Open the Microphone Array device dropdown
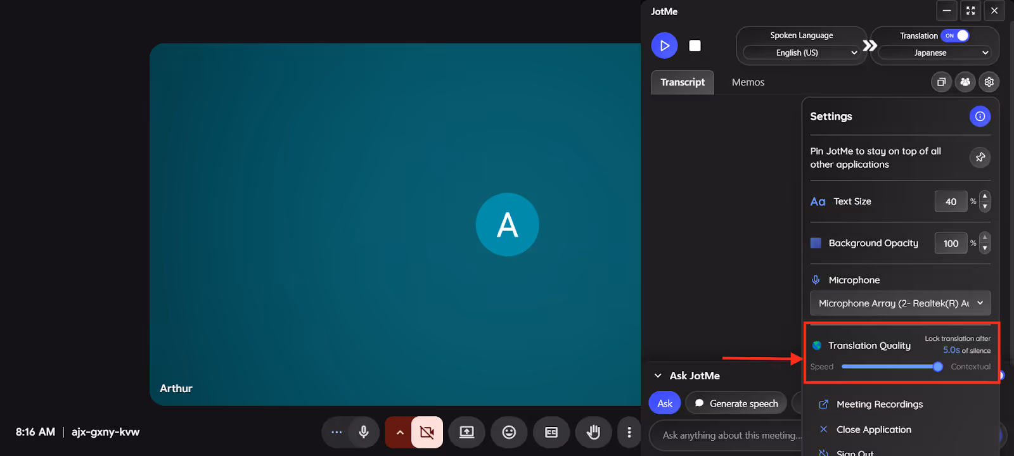This screenshot has height=456, width=1014. pos(901,303)
